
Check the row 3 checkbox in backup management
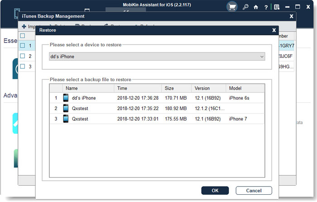pos(23,66)
